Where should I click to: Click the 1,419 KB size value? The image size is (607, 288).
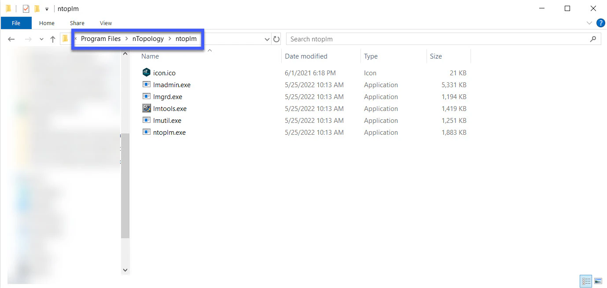(x=454, y=109)
